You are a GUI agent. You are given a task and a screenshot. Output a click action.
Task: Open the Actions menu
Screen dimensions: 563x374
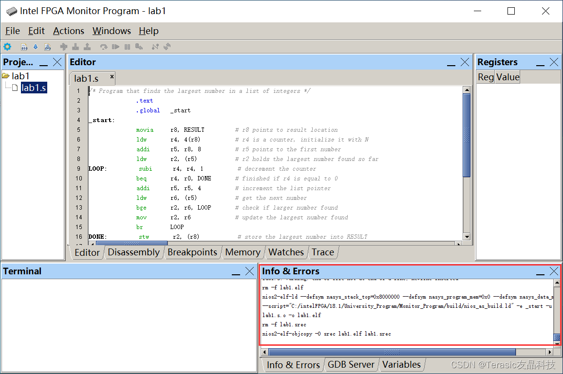68,31
